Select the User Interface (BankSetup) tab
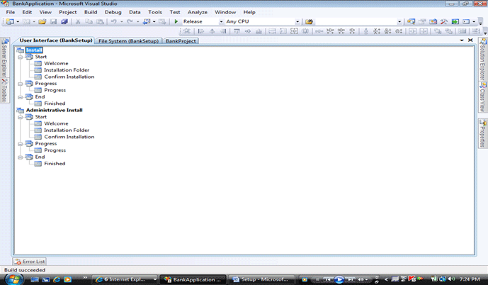This screenshot has height=285, width=488. [x=56, y=40]
